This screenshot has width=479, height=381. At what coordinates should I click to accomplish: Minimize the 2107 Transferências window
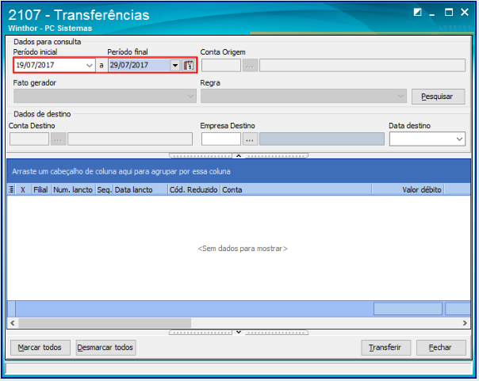point(432,13)
